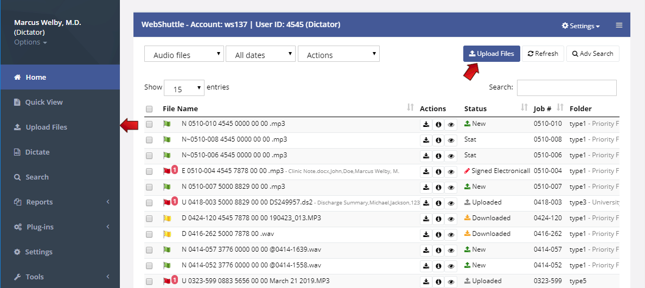Go to Home in sidebar
Image resolution: width=645 pixels, height=288 pixels.
point(60,78)
